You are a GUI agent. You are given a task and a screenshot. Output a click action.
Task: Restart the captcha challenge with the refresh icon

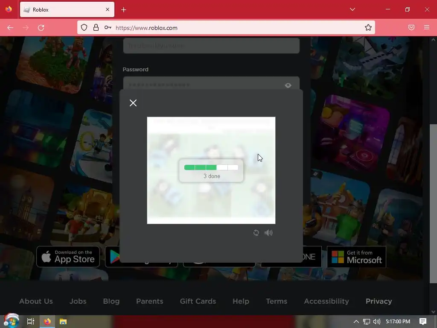256,233
